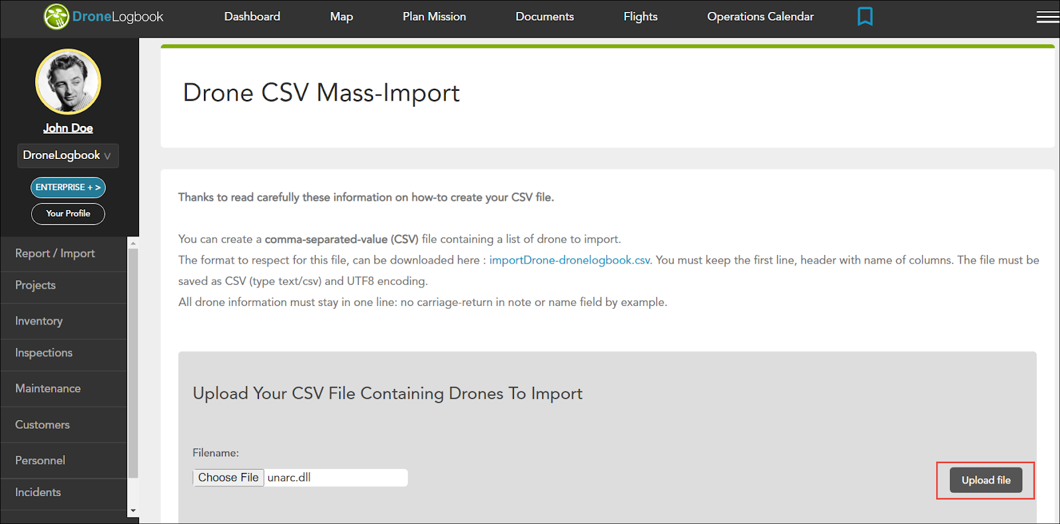1060x524 pixels.
Task: Select Report / Import in sidebar
Action: [x=64, y=254]
